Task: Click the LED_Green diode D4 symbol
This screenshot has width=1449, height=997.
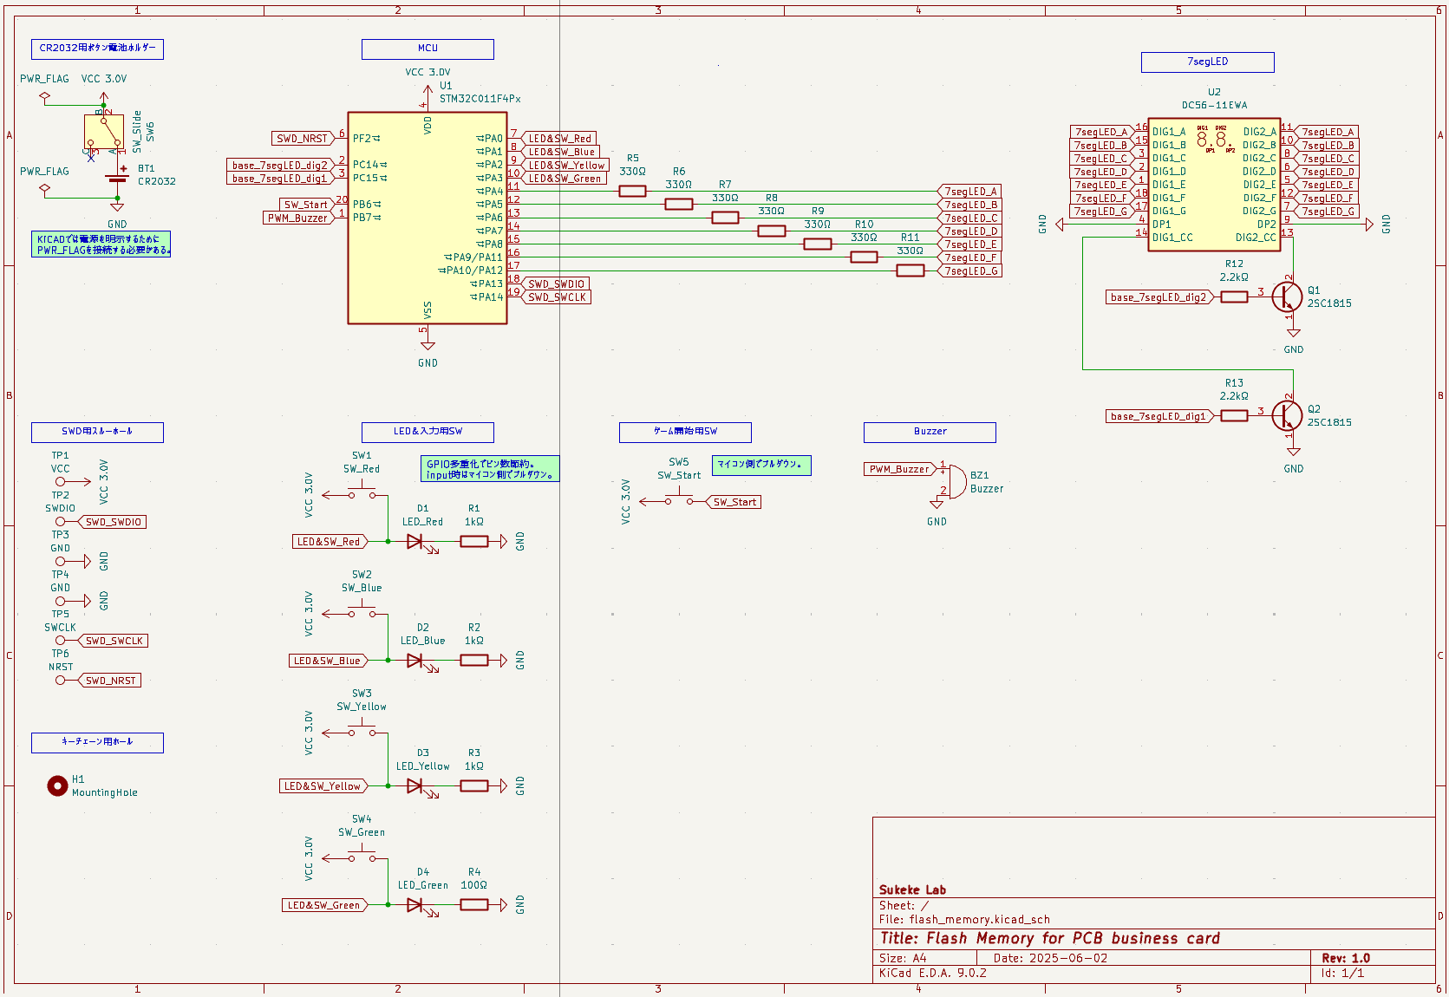Action: coord(414,904)
